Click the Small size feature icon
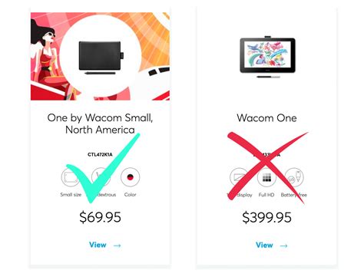364x277 pixels. pyautogui.click(x=71, y=177)
